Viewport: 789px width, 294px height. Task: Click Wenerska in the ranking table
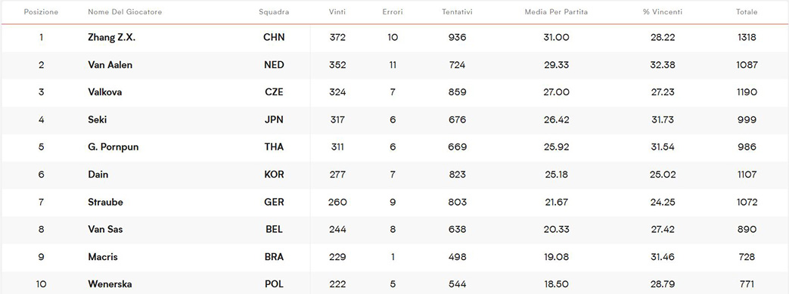(110, 284)
